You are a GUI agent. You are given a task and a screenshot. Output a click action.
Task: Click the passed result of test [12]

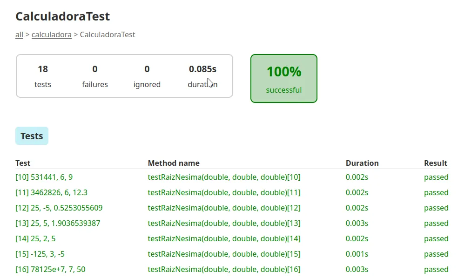point(436,208)
